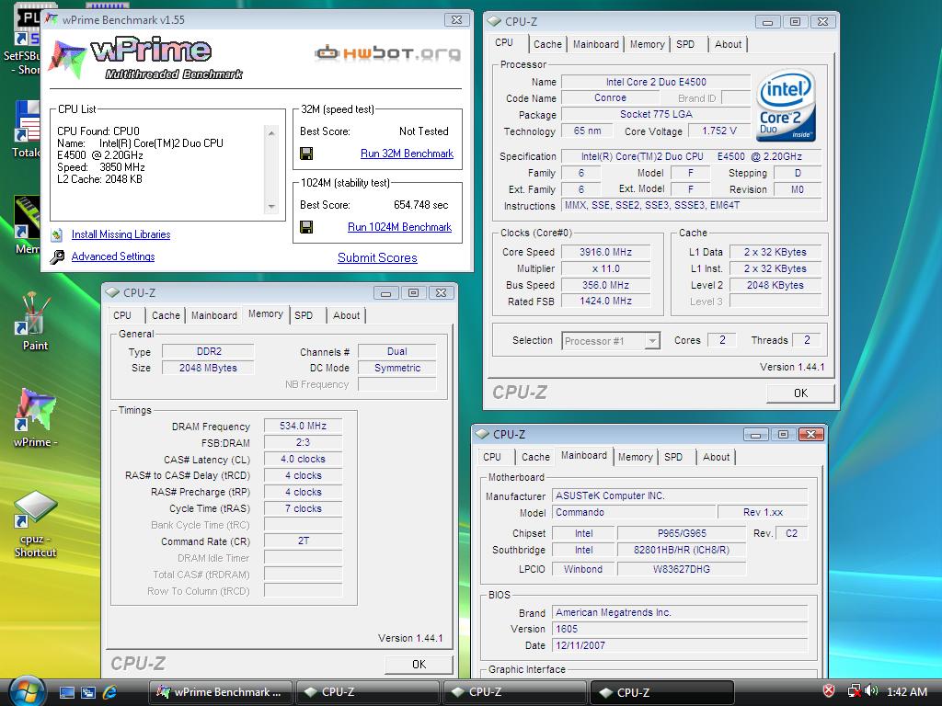This screenshot has width=942, height=706.
Task: Click the Core Voltage 1.752 V value
Action: [x=718, y=131]
